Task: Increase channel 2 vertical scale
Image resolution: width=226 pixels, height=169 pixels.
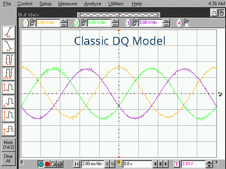Action: (115, 21)
